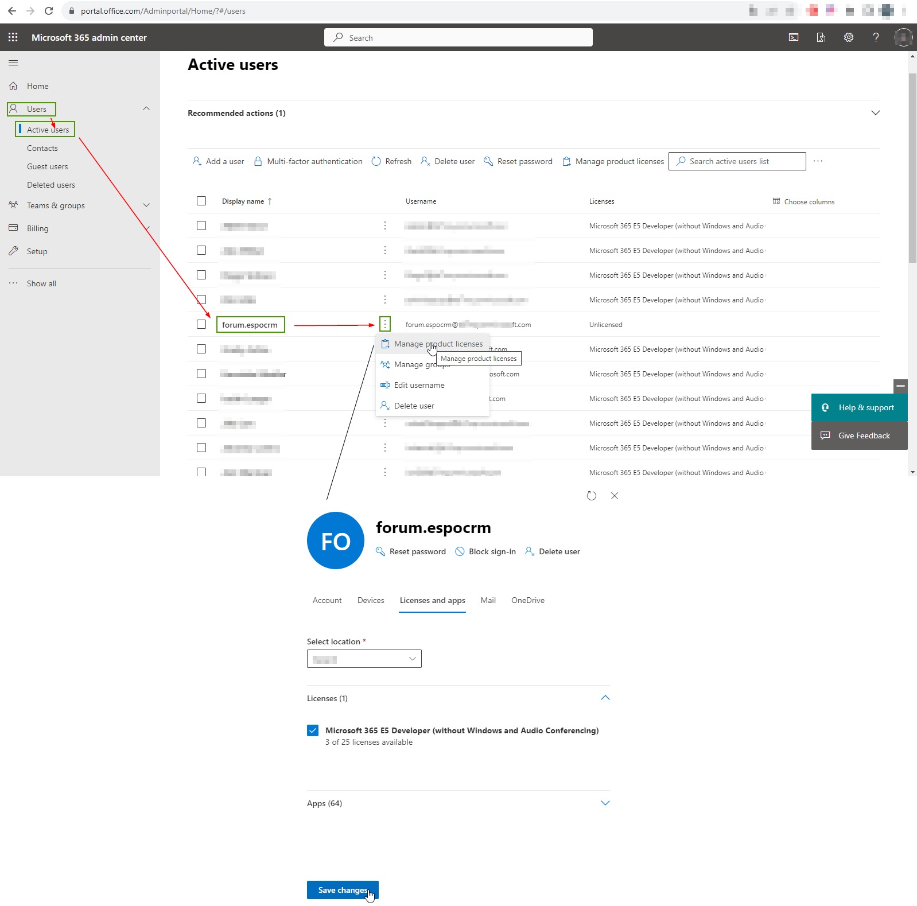Click Manage product licenses in toolbar
Screen dimensions: 917x906
[613, 161]
